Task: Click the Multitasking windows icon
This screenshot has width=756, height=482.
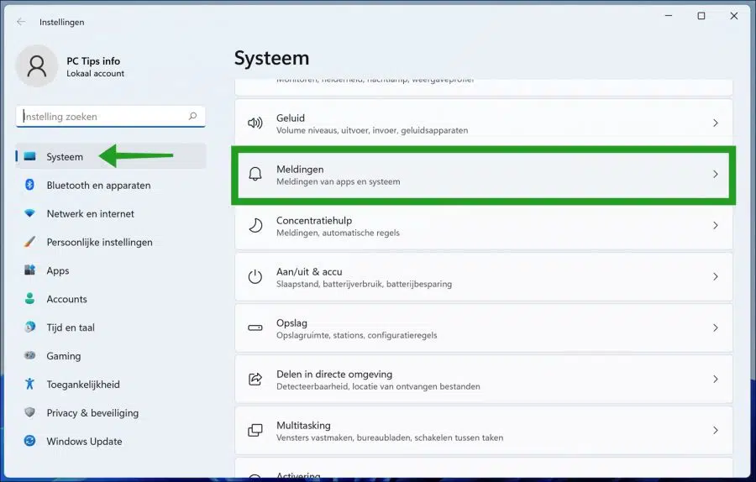Action: coord(255,430)
